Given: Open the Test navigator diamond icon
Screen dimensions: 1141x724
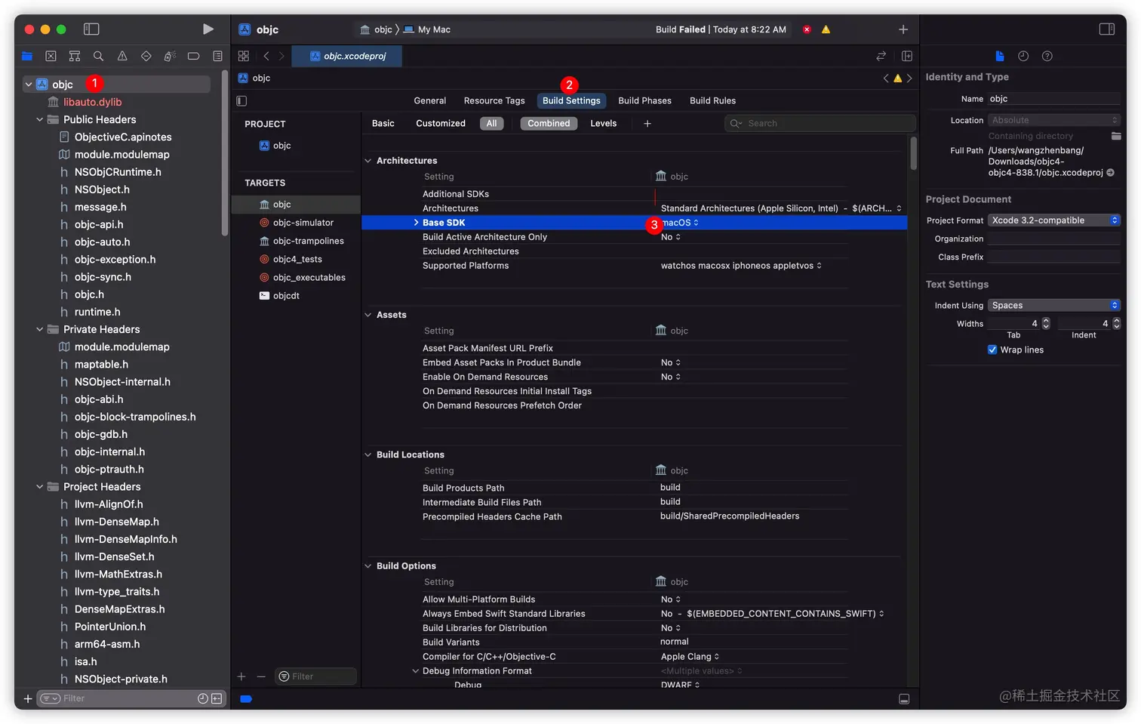Looking at the screenshot, I should (x=146, y=56).
